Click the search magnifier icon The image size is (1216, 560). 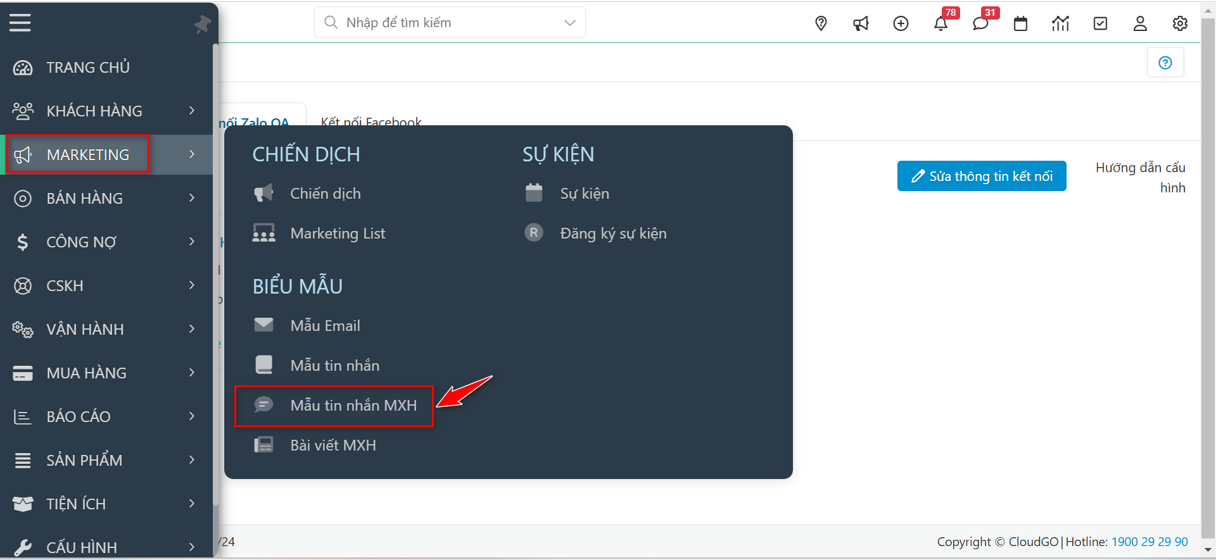click(331, 22)
